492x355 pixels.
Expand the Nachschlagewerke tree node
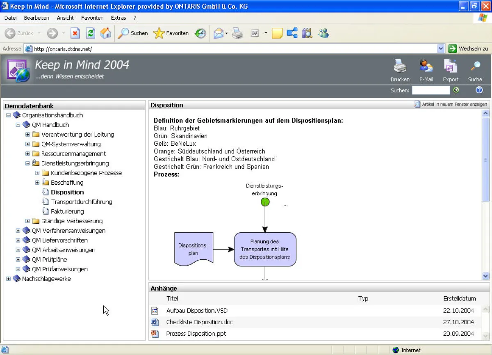point(9,279)
